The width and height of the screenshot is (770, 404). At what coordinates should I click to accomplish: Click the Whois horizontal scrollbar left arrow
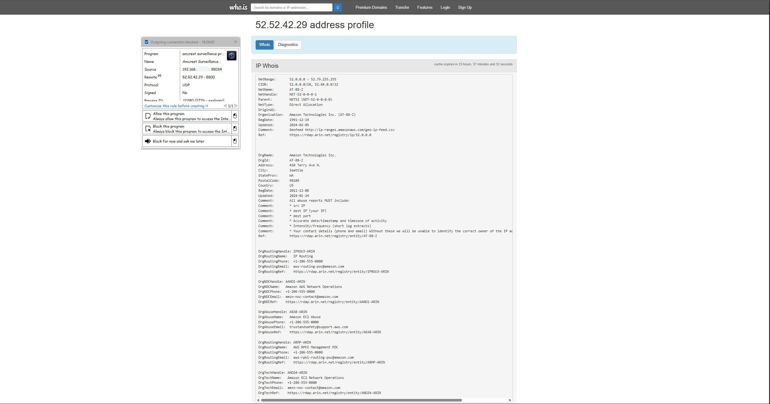click(258, 400)
